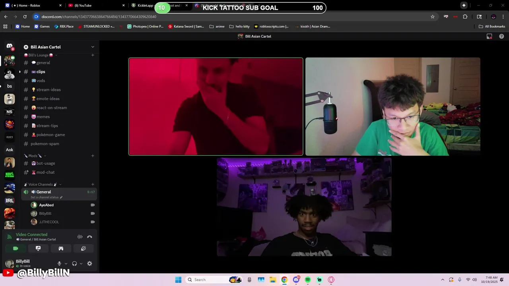This screenshot has height=286, width=509.
Task: Open the STEAMUNLOCKED bookmark
Action: (96, 27)
